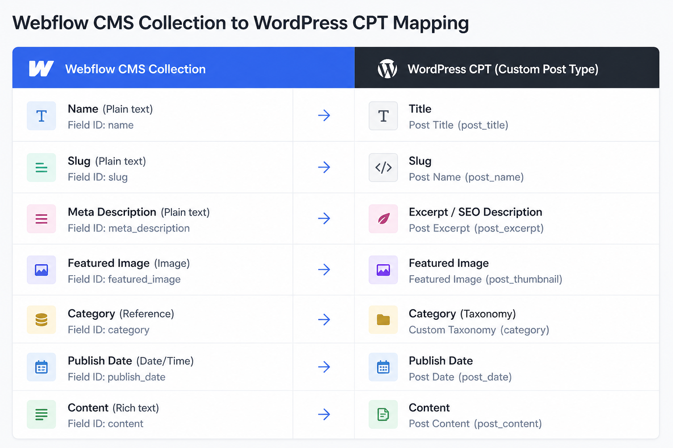Click the calendar icon beside Post Date (post_date)
673x448 pixels.
click(x=383, y=367)
